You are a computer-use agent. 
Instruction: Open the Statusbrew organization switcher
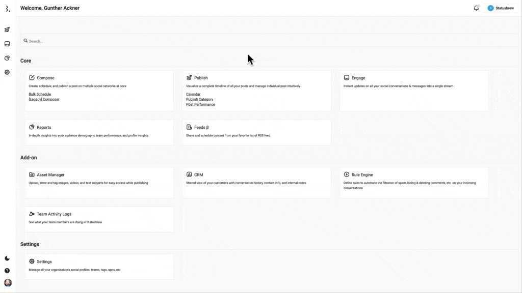(x=501, y=8)
